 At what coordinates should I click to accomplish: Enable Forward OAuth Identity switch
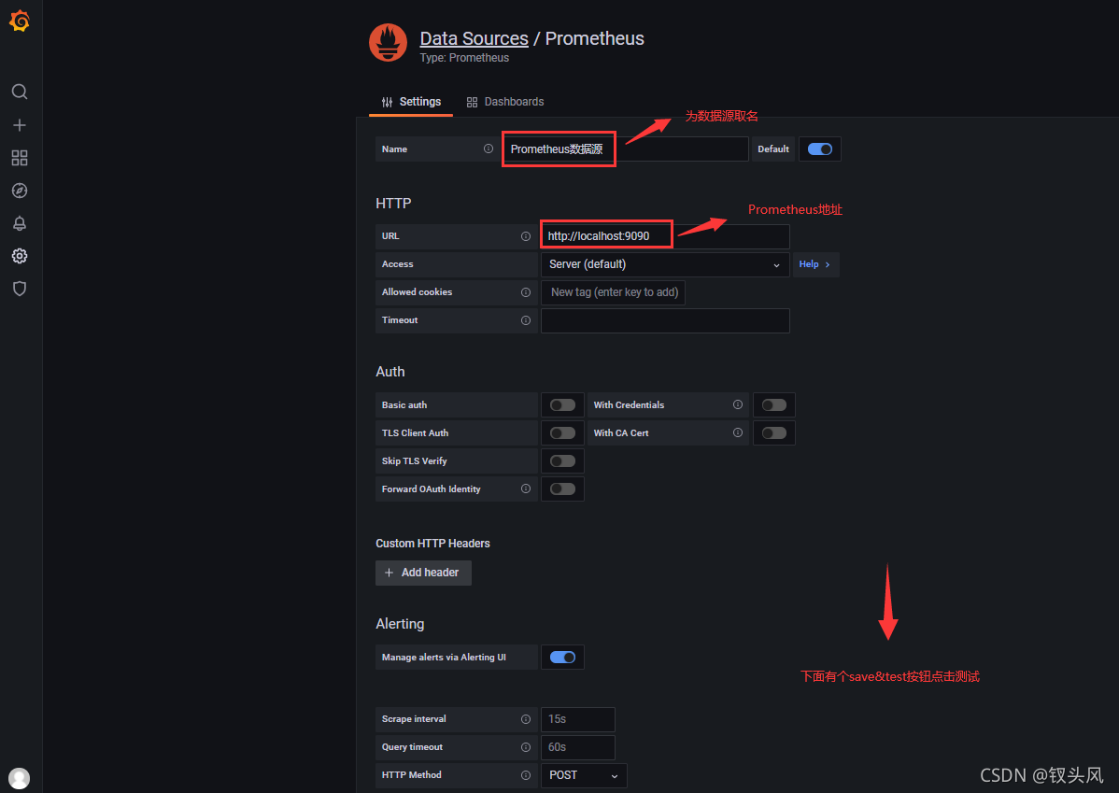(x=562, y=489)
